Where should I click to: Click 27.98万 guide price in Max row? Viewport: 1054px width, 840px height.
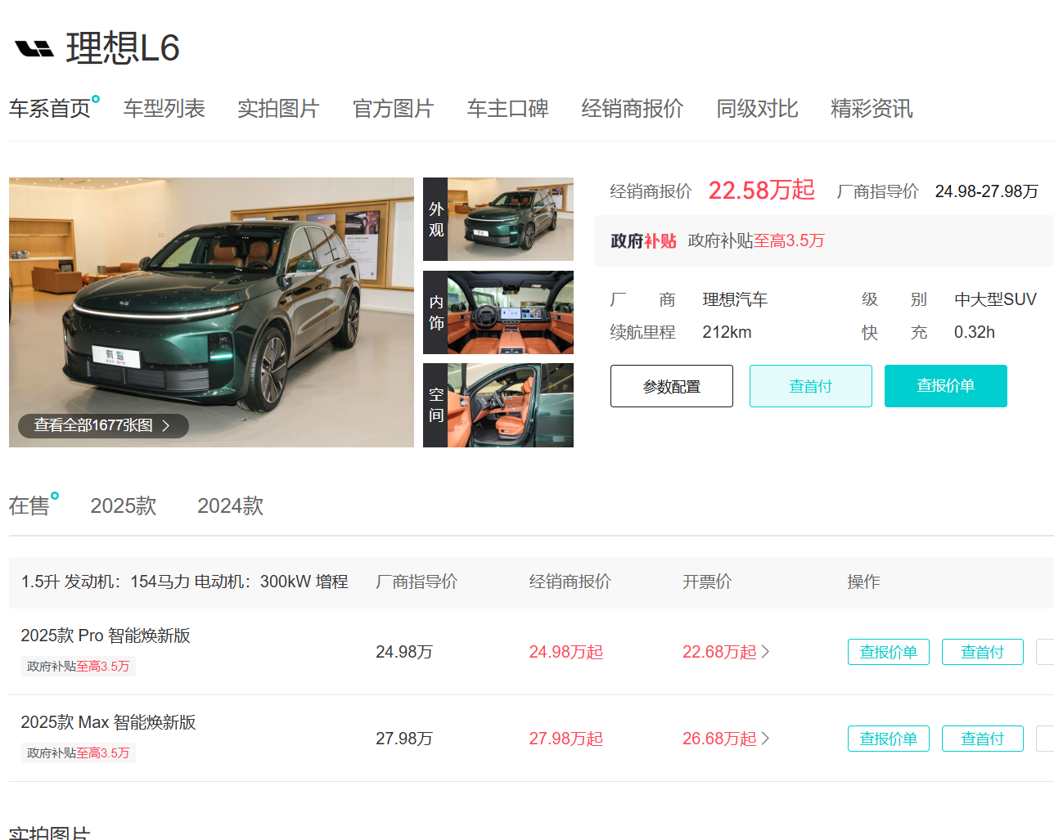[x=404, y=739]
